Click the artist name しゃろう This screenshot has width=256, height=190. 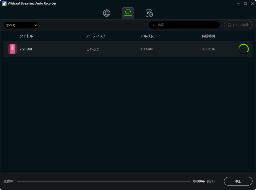click(x=93, y=49)
